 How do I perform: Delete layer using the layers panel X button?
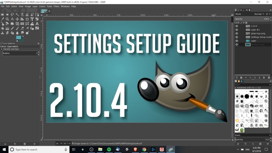coord(269,78)
